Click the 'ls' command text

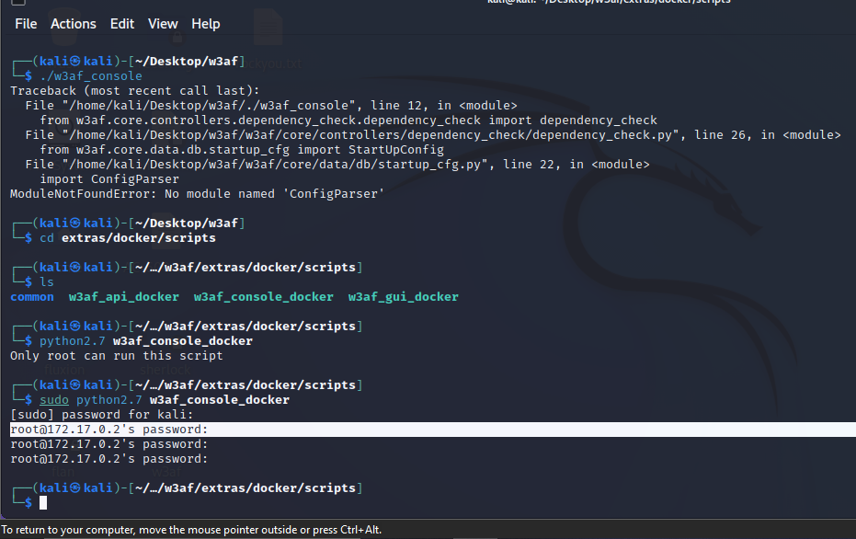coord(47,282)
